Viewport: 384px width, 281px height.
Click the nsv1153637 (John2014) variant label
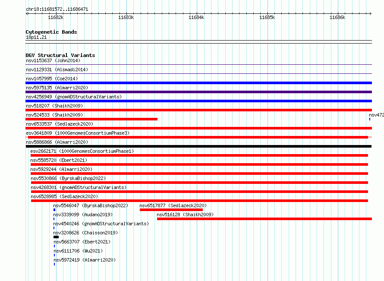coord(53,60)
